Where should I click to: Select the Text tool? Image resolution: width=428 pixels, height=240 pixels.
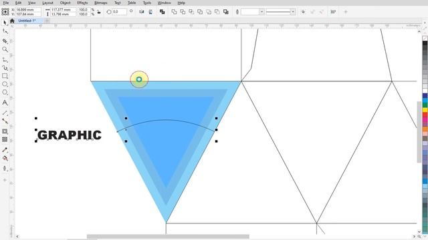coord(5,103)
